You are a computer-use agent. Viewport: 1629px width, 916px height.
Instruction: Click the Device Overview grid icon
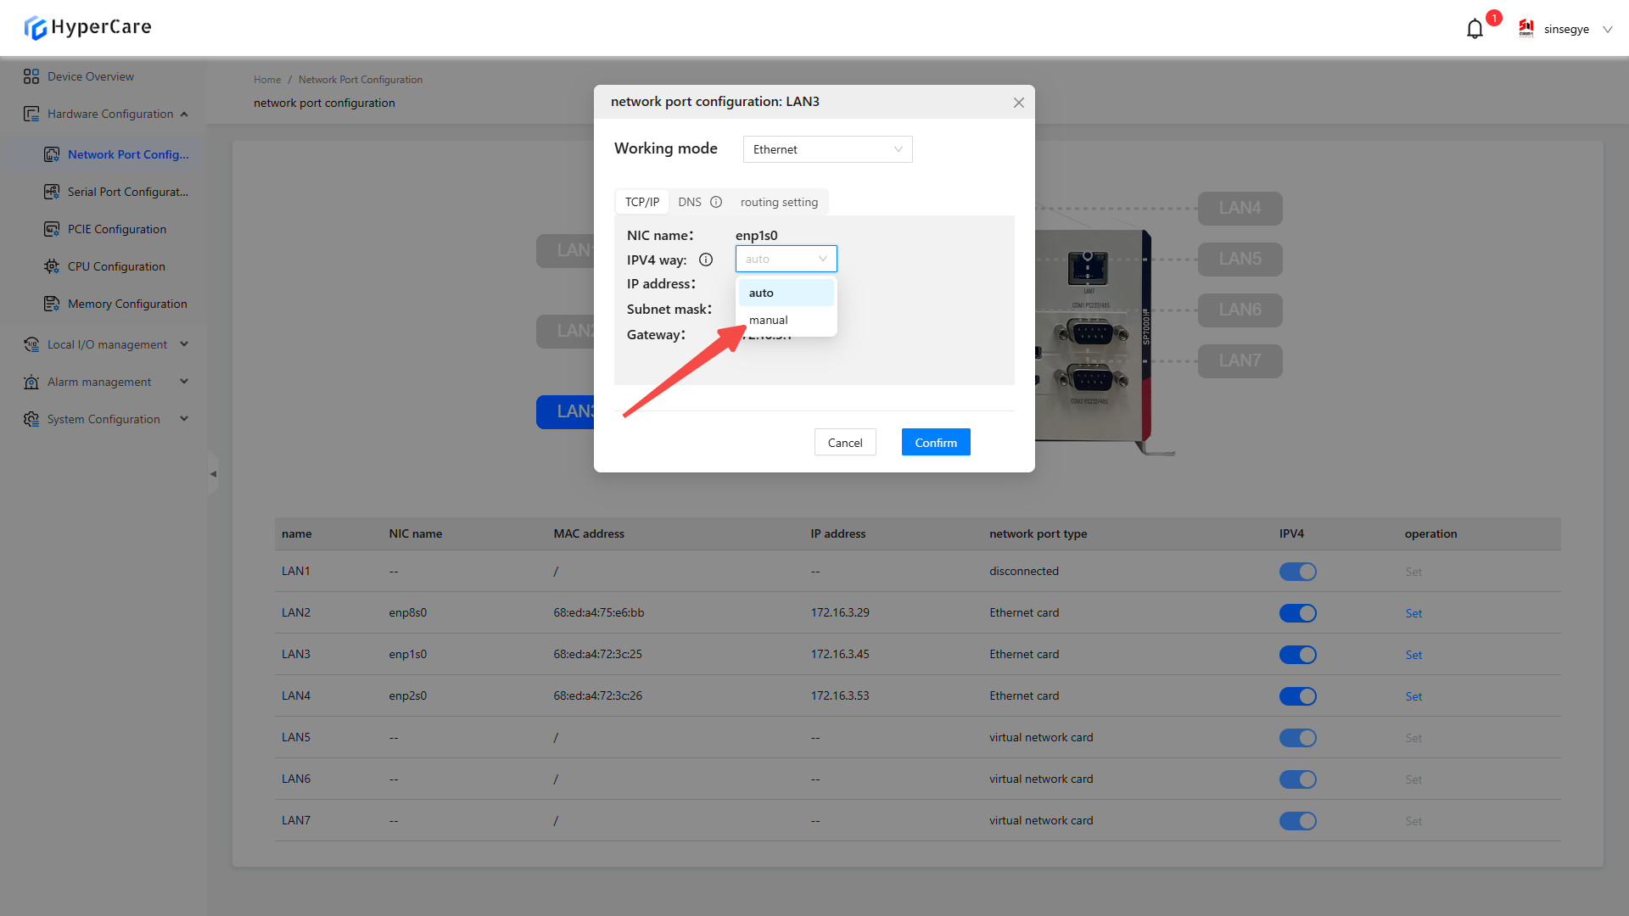pos(31,76)
